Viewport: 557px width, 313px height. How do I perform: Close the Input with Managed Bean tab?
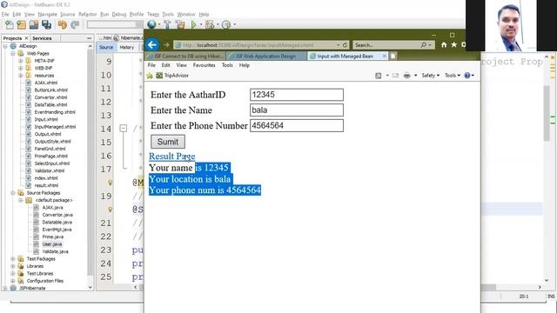[x=385, y=56]
